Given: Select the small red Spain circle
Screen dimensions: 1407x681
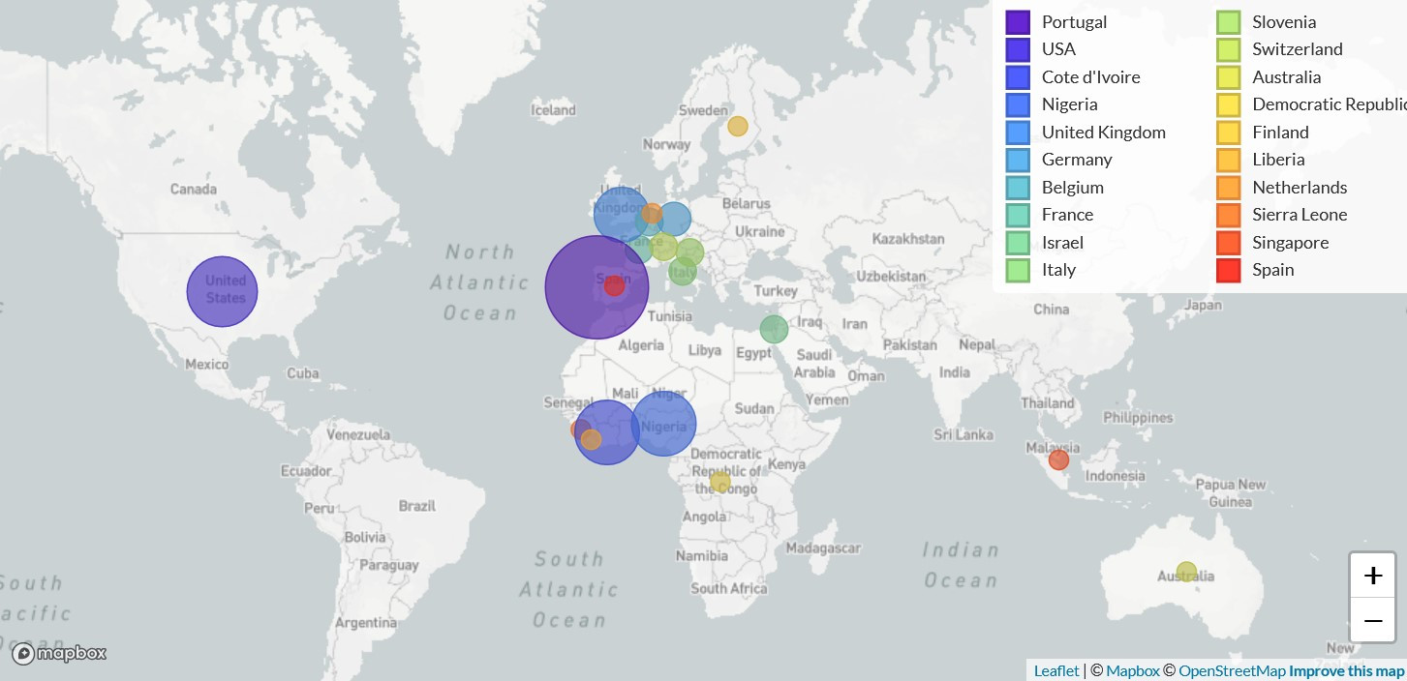Looking at the screenshot, I should tap(614, 286).
